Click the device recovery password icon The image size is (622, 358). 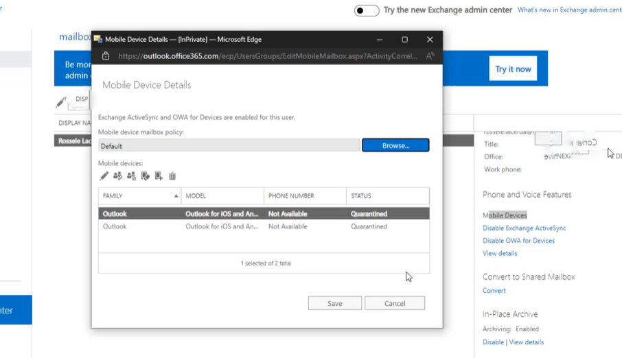159,176
